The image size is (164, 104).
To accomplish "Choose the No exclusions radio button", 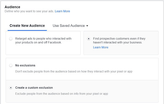I will (11, 66).
